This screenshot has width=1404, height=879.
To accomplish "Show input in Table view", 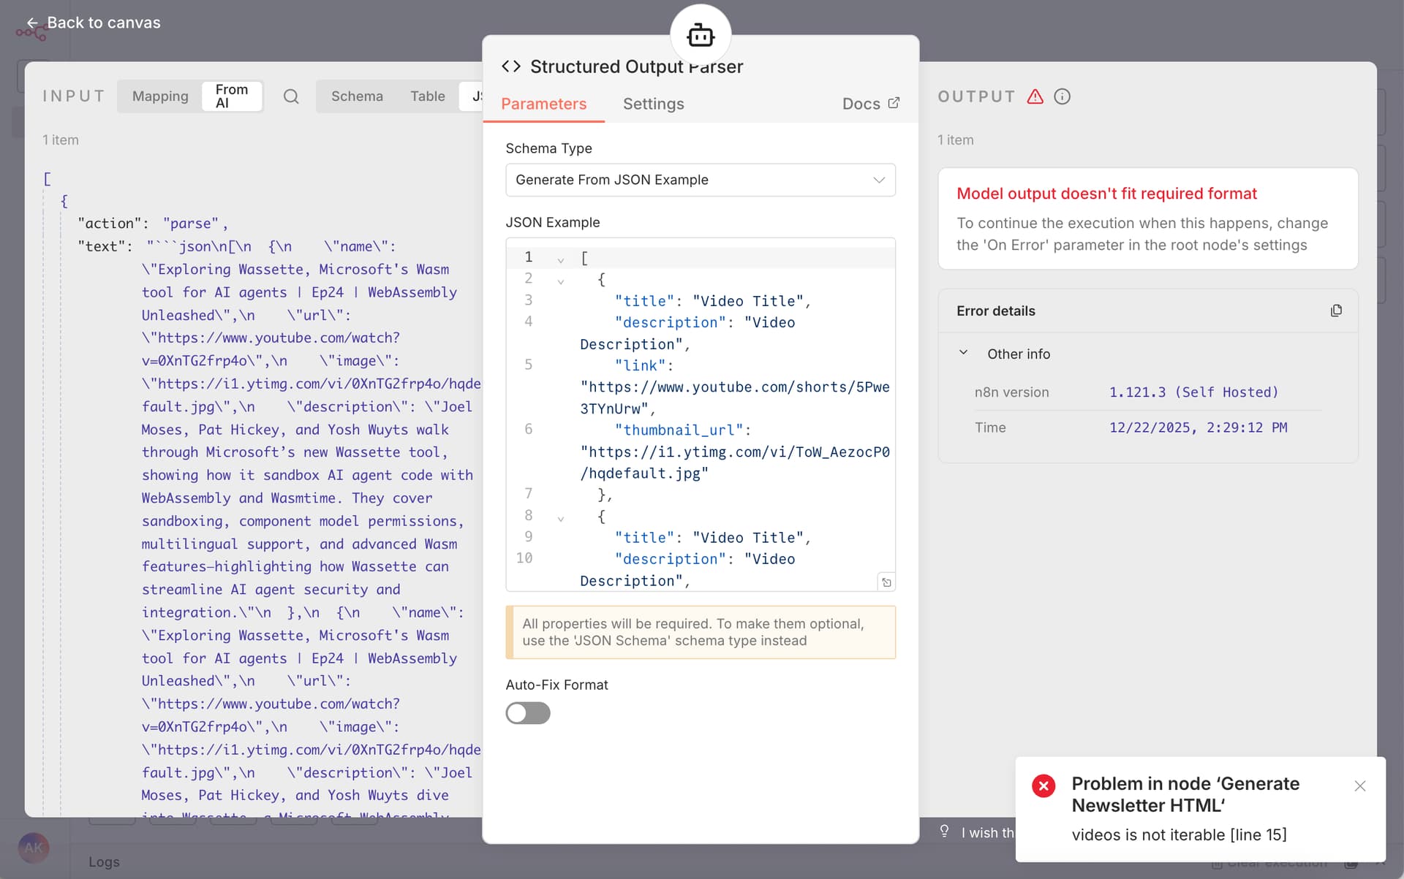I will tap(427, 96).
